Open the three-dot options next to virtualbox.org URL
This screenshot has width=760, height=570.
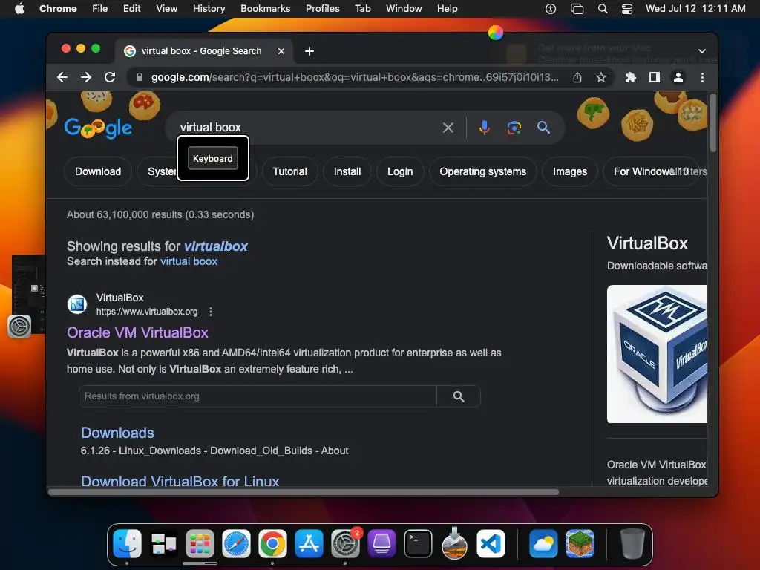pos(210,312)
